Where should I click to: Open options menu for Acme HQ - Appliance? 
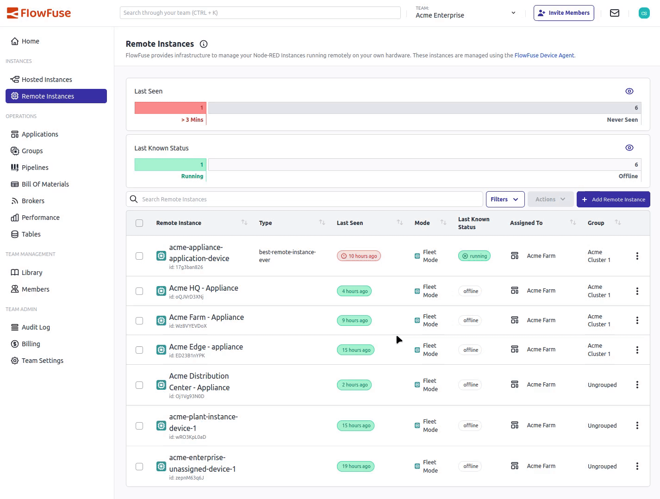[x=637, y=291]
